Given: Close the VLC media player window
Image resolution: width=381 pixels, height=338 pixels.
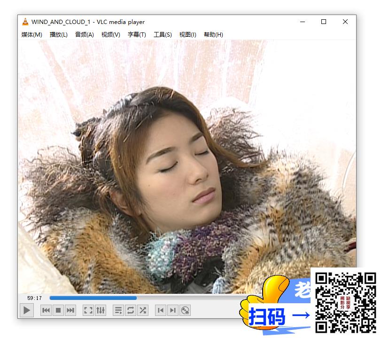Looking at the screenshot, I should (x=345, y=22).
